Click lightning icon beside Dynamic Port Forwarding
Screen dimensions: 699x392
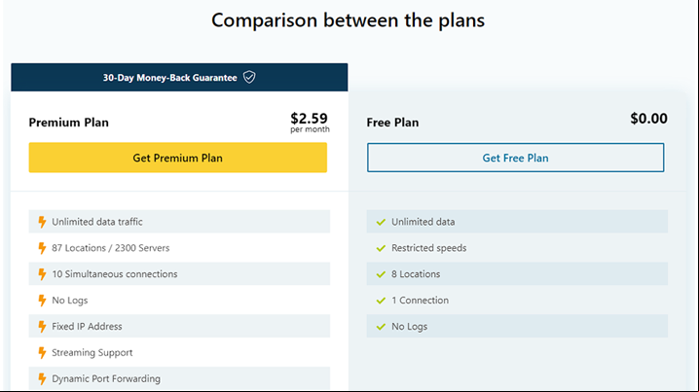tap(42, 379)
